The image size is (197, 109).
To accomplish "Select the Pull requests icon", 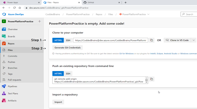I will (x=4, y=80).
